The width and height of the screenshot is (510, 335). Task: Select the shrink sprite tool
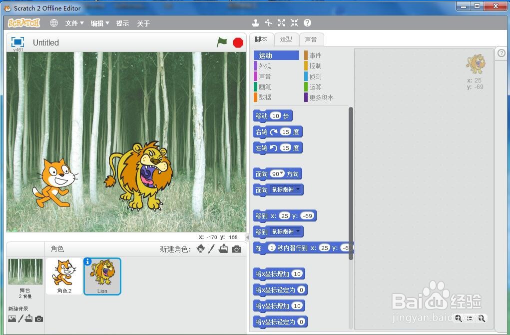(294, 23)
